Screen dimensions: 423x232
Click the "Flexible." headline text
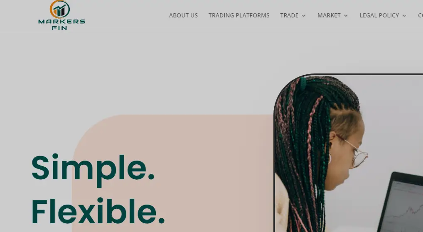[x=98, y=211]
